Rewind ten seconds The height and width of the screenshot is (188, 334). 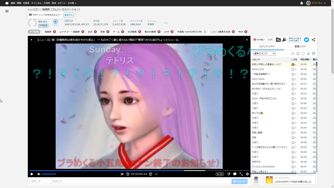coord(128,174)
